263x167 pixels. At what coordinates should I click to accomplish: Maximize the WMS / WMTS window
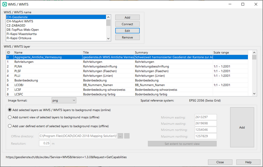[x=243, y=4]
